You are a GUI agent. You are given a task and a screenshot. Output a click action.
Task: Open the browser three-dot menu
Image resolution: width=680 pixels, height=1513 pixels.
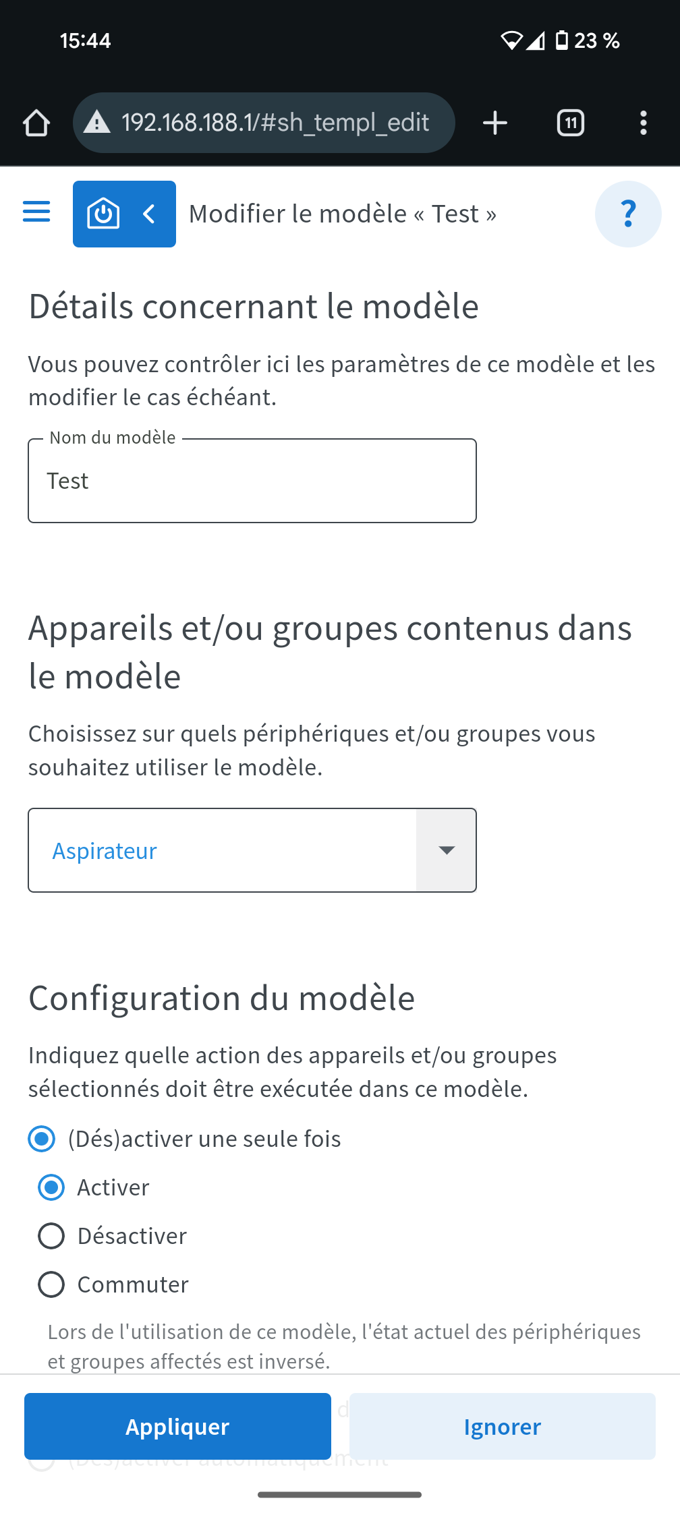[644, 123]
